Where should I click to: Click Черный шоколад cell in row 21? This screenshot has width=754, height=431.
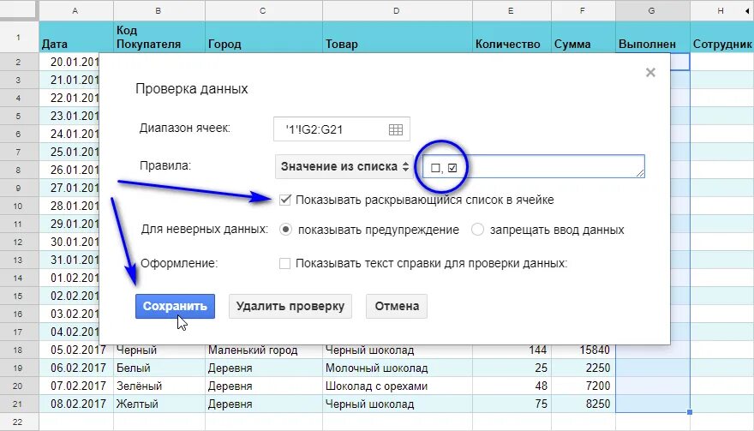tap(398, 404)
